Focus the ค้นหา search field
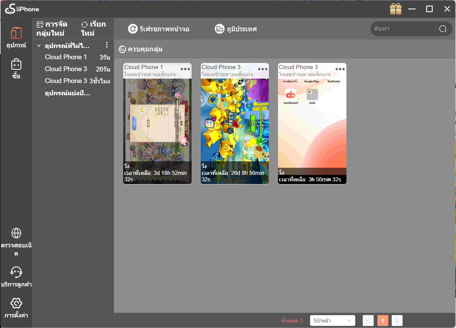 (403, 29)
